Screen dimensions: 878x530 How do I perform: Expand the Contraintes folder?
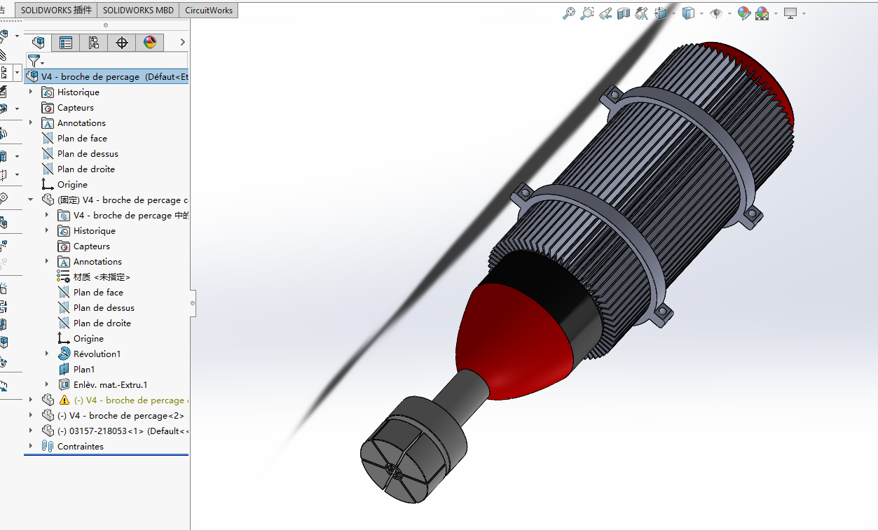31,446
